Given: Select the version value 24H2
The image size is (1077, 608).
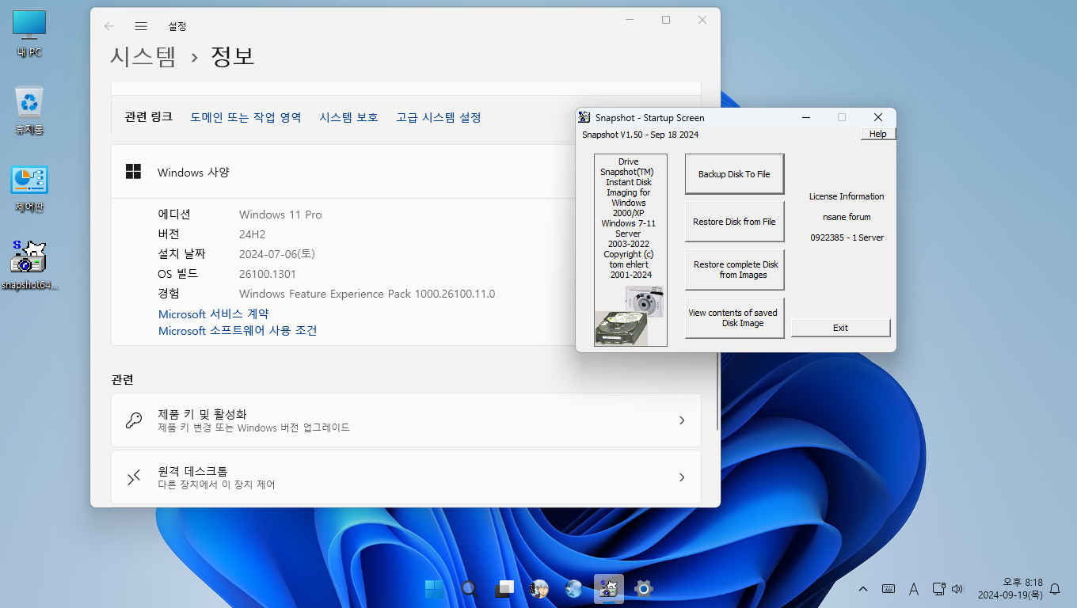Looking at the screenshot, I should click(x=253, y=234).
